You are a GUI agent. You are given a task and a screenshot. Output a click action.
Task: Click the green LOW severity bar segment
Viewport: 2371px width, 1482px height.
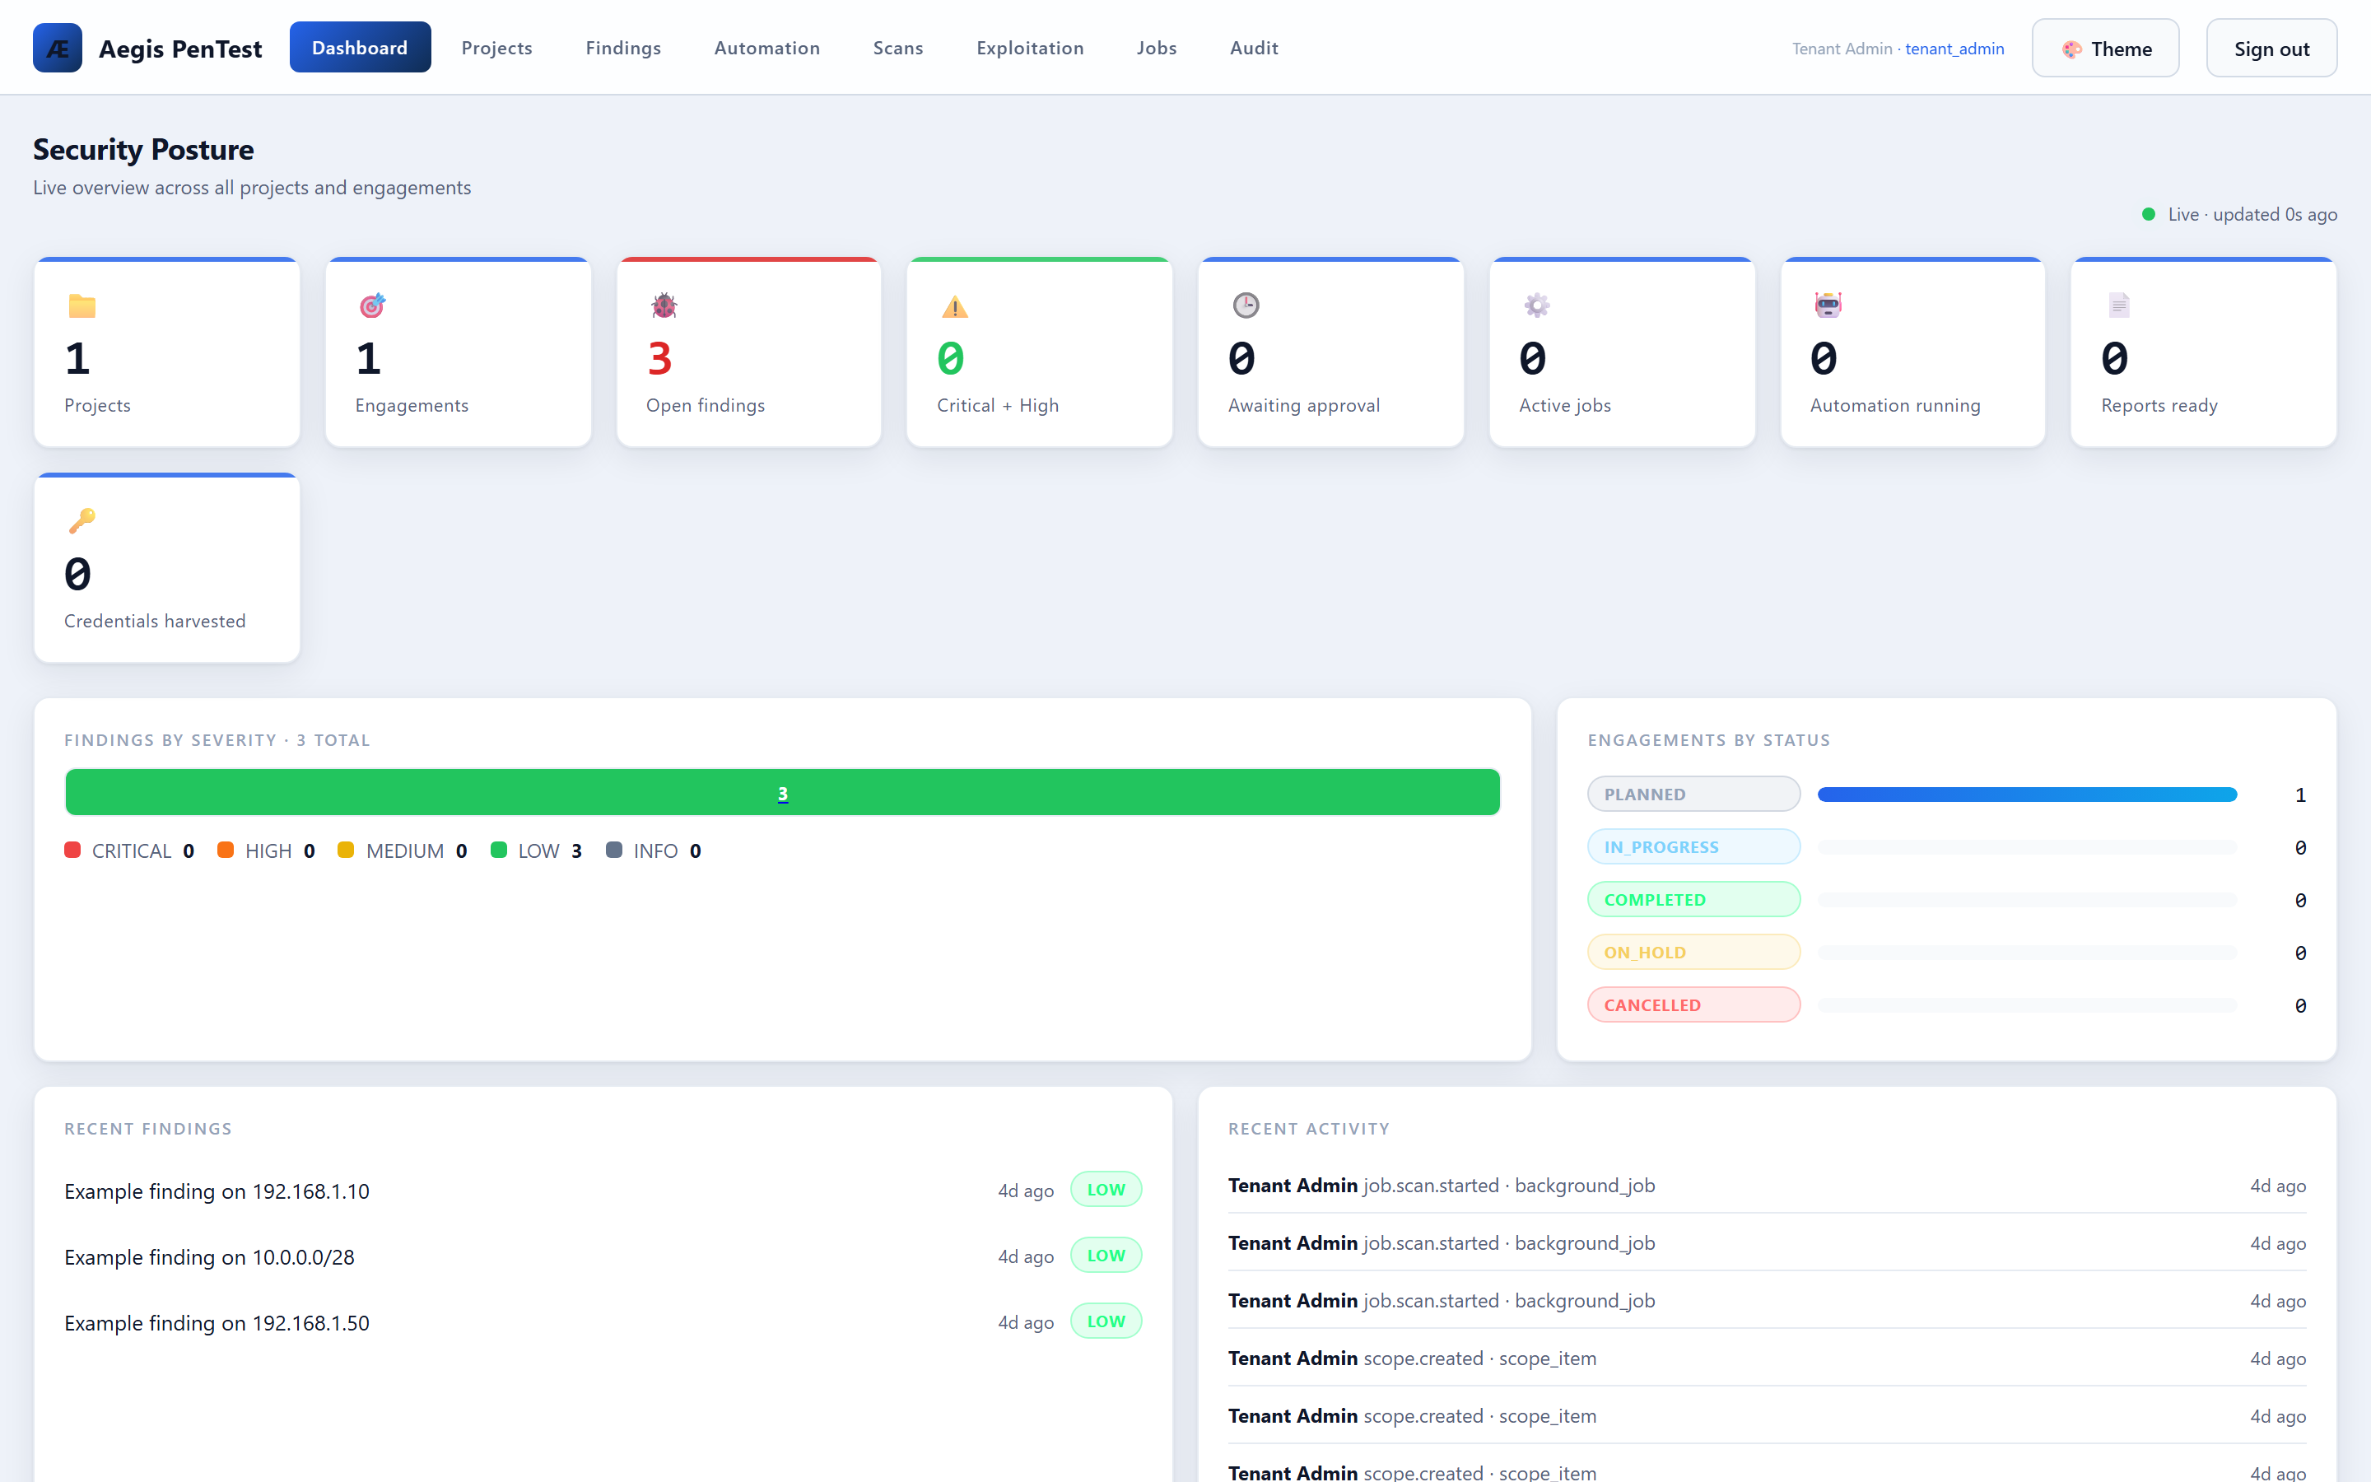tap(782, 792)
